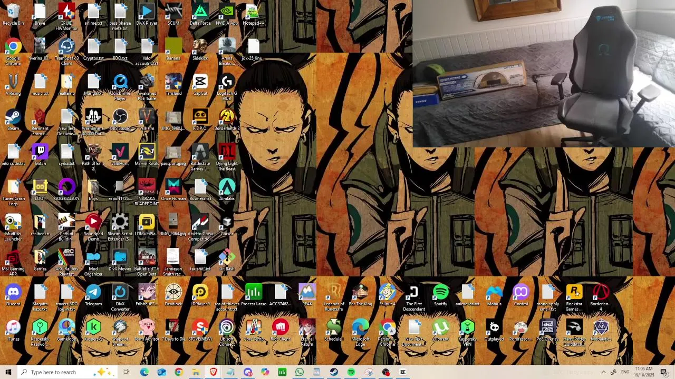Launch Ubisoft Connect shortcut
675x379 pixels.
[x=227, y=333]
